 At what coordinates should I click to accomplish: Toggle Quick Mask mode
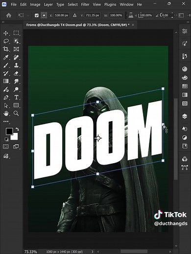6,147
